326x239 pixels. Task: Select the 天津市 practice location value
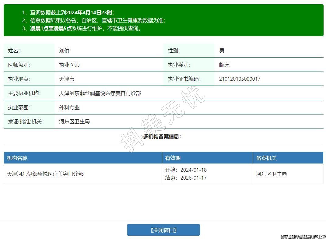[67, 79]
